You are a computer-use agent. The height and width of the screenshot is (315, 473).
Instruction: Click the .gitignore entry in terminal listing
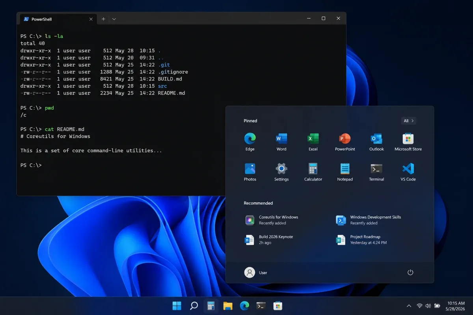[173, 72]
